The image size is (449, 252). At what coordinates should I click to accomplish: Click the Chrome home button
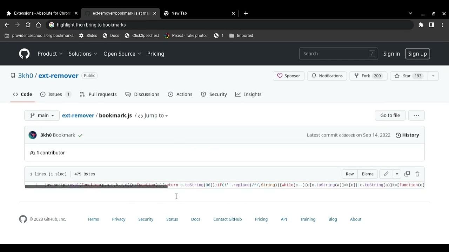click(39, 25)
